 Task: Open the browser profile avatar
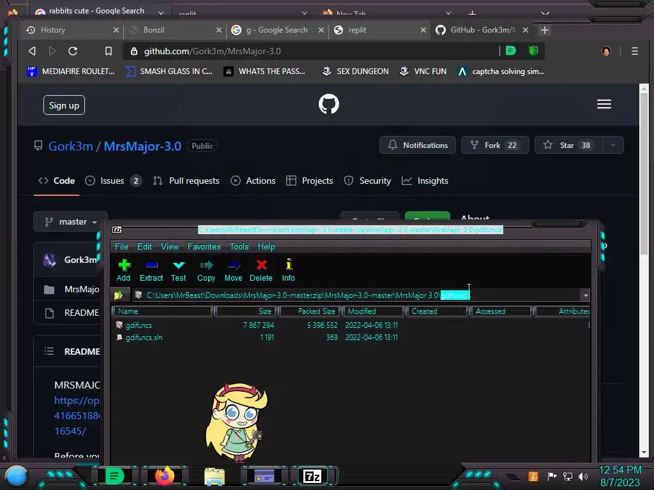[606, 51]
